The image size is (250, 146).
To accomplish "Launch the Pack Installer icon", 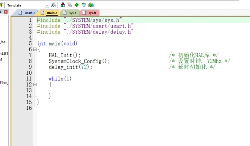I will coord(91,5).
